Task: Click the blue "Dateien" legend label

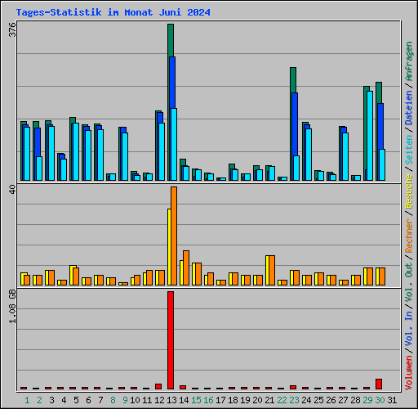Action: point(409,108)
